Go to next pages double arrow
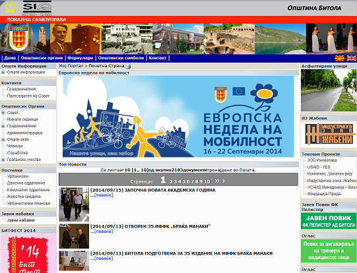The image size is (357, 273). [x=217, y=181]
